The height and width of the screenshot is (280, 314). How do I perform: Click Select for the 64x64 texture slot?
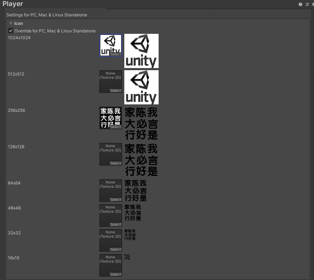pyautogui.click(x=115, y=200)
